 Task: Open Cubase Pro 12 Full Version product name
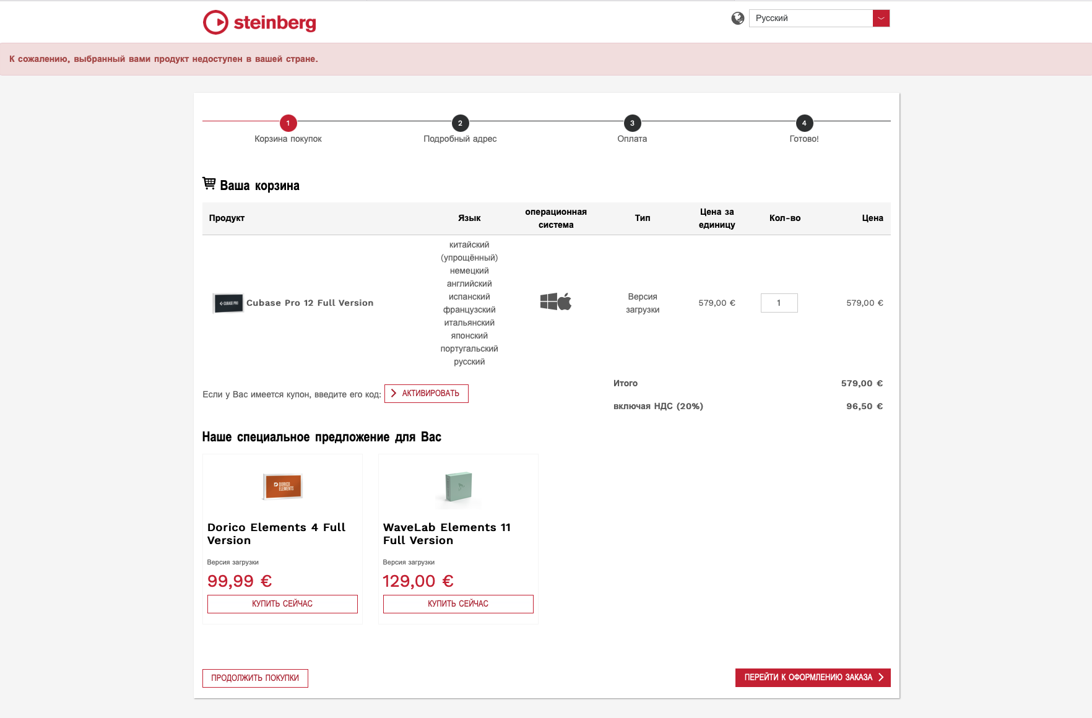click(x=310, y=303)
